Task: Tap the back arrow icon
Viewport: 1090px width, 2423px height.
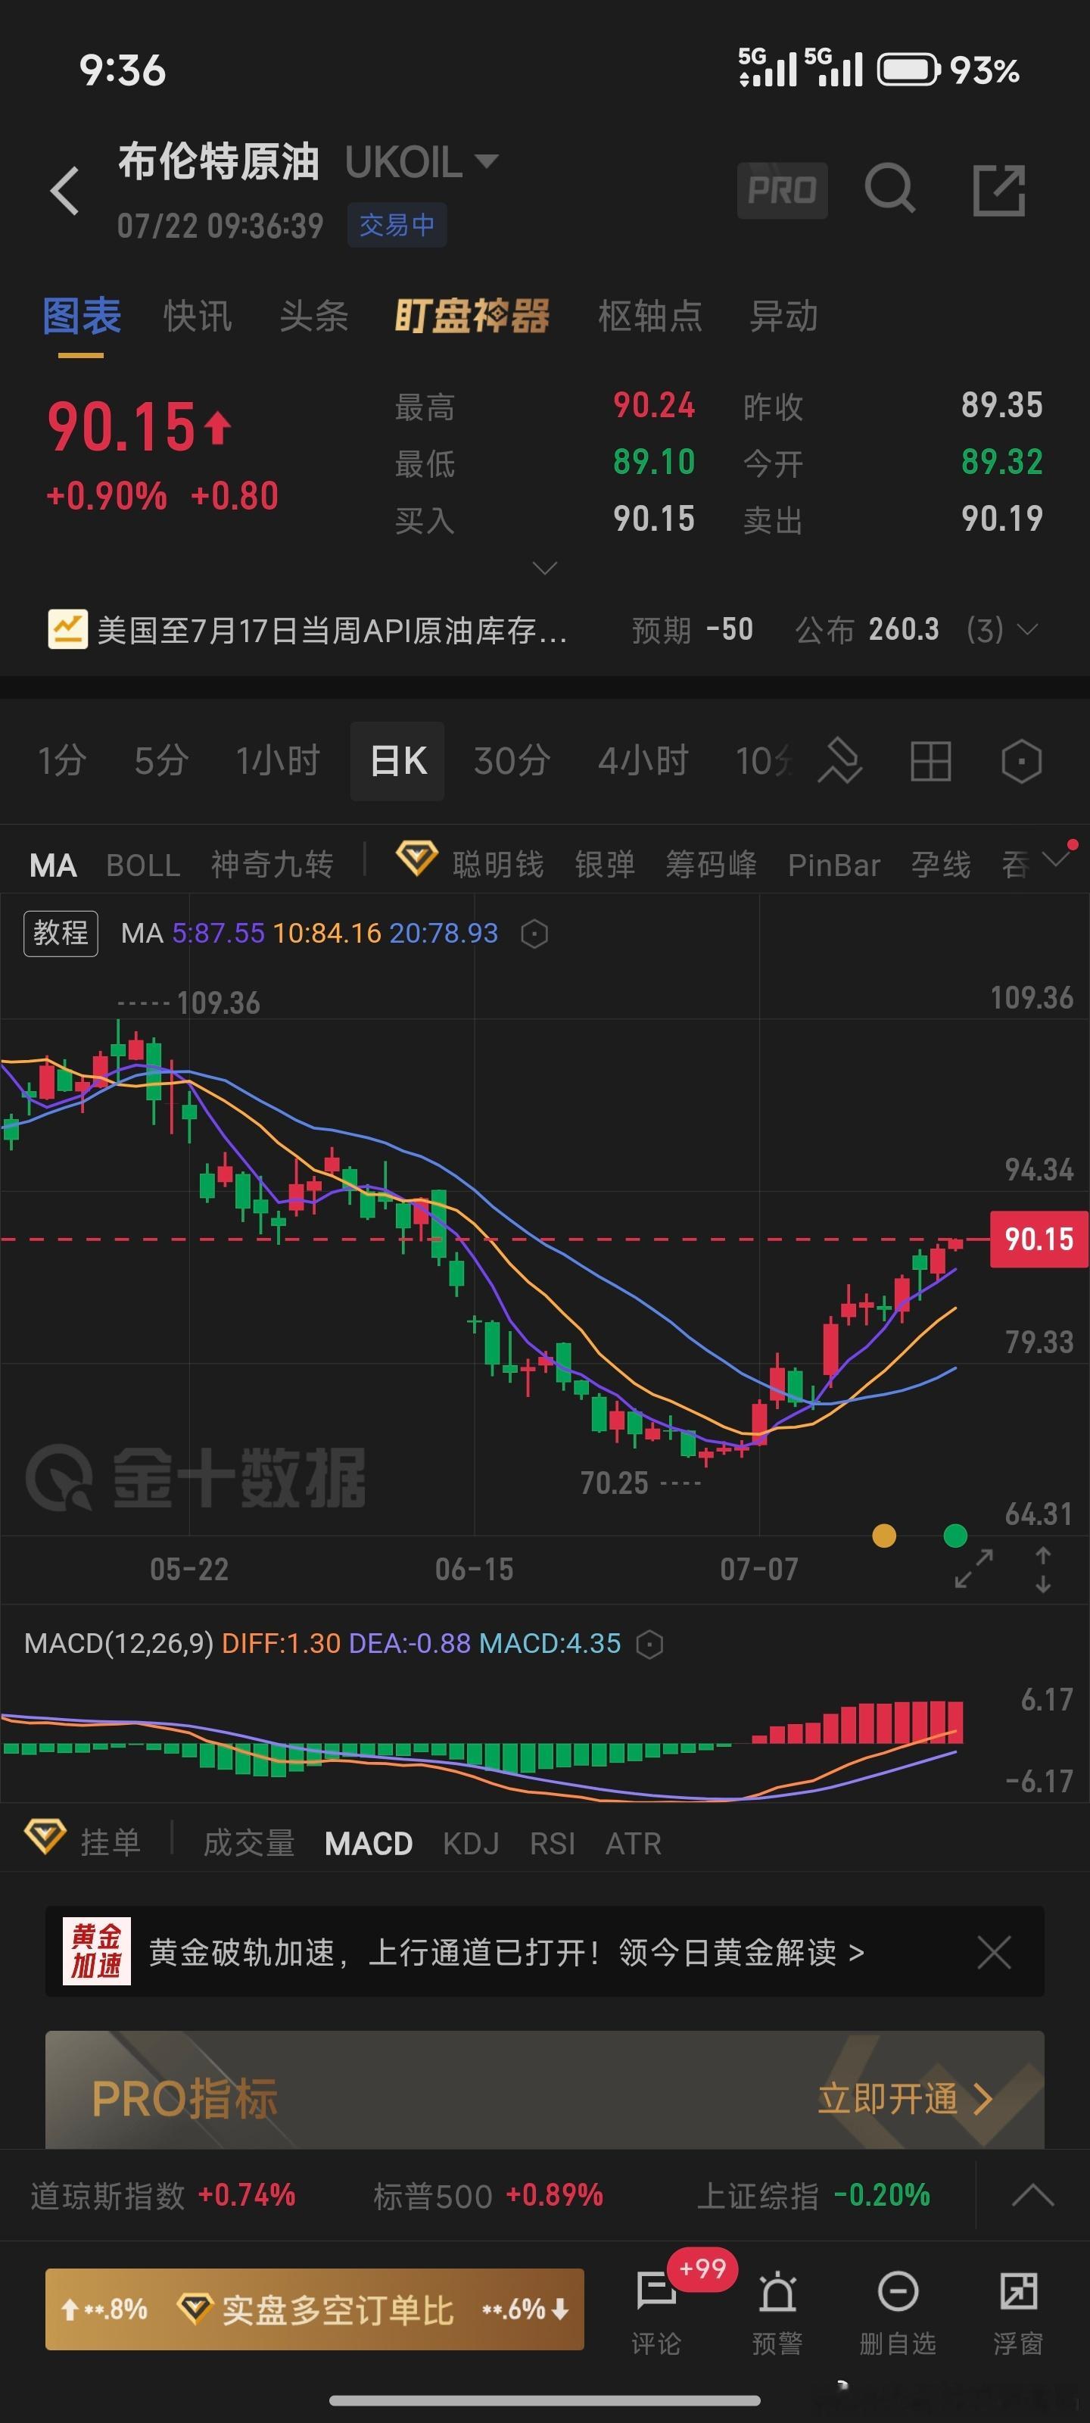Action: coord(65,192)
